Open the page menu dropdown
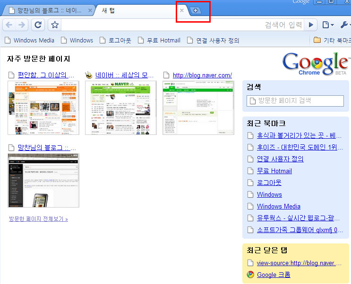351x284 pixels. tap(328, 25)
